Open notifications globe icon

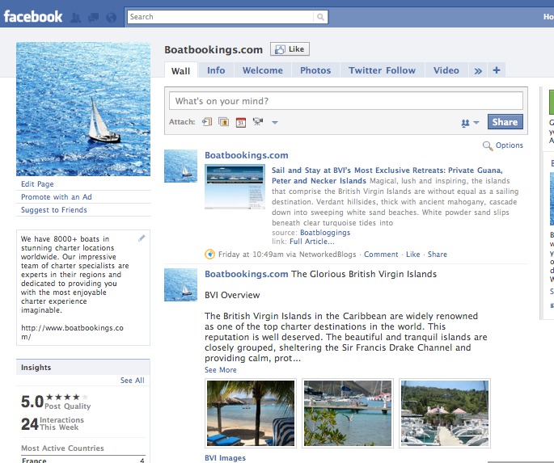(112, 17)
